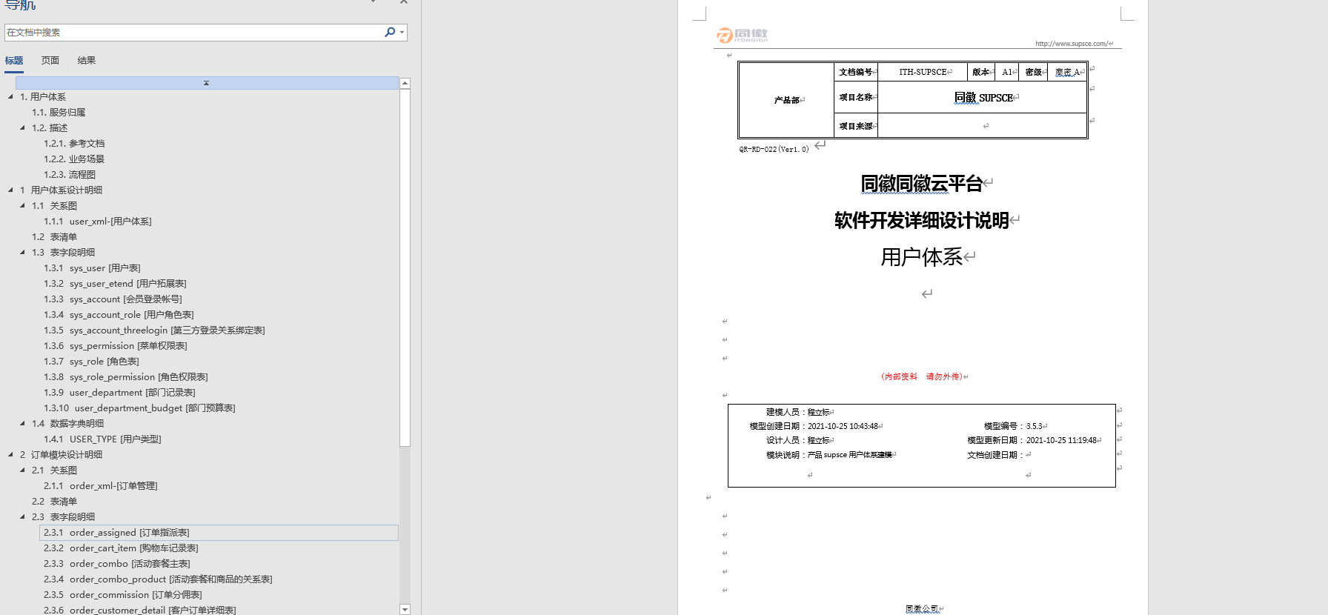Viewport: 1328px width, 615px height.
Task: Select heading '2.3.5 order_commission [订单分佣表]'
Action: tap(123, 595)
